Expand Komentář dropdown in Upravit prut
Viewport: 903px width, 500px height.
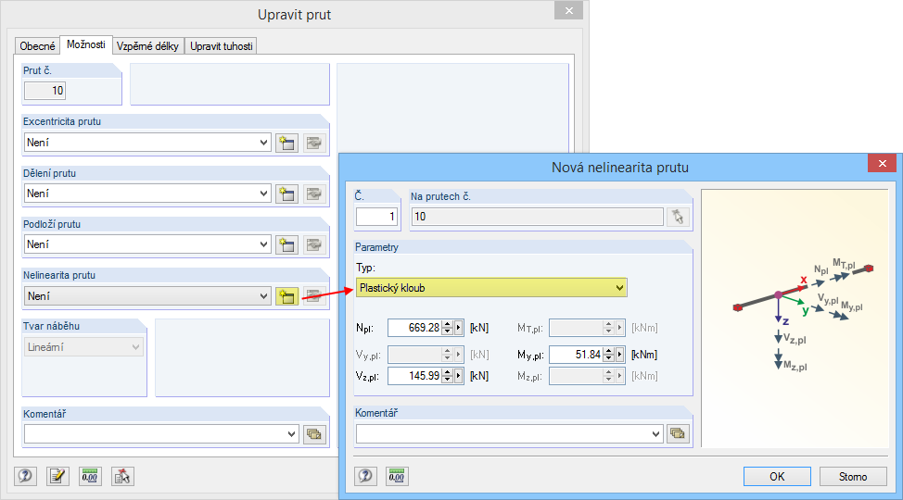coord(291,434)
